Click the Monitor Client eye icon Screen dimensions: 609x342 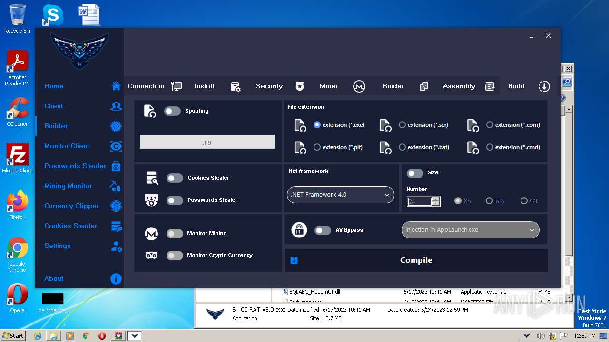coord(116,146)
